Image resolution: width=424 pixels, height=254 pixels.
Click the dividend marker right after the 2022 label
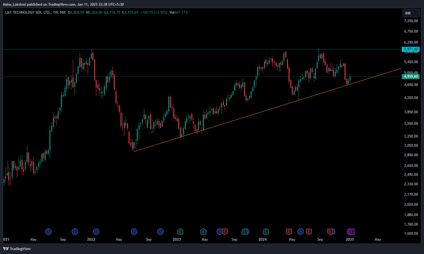pyautogui.click(x=96, y=231)
